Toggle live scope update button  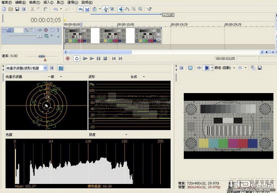point(61,68)
